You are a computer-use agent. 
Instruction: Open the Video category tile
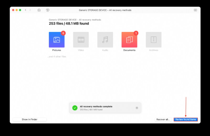[x=81, y=40]
